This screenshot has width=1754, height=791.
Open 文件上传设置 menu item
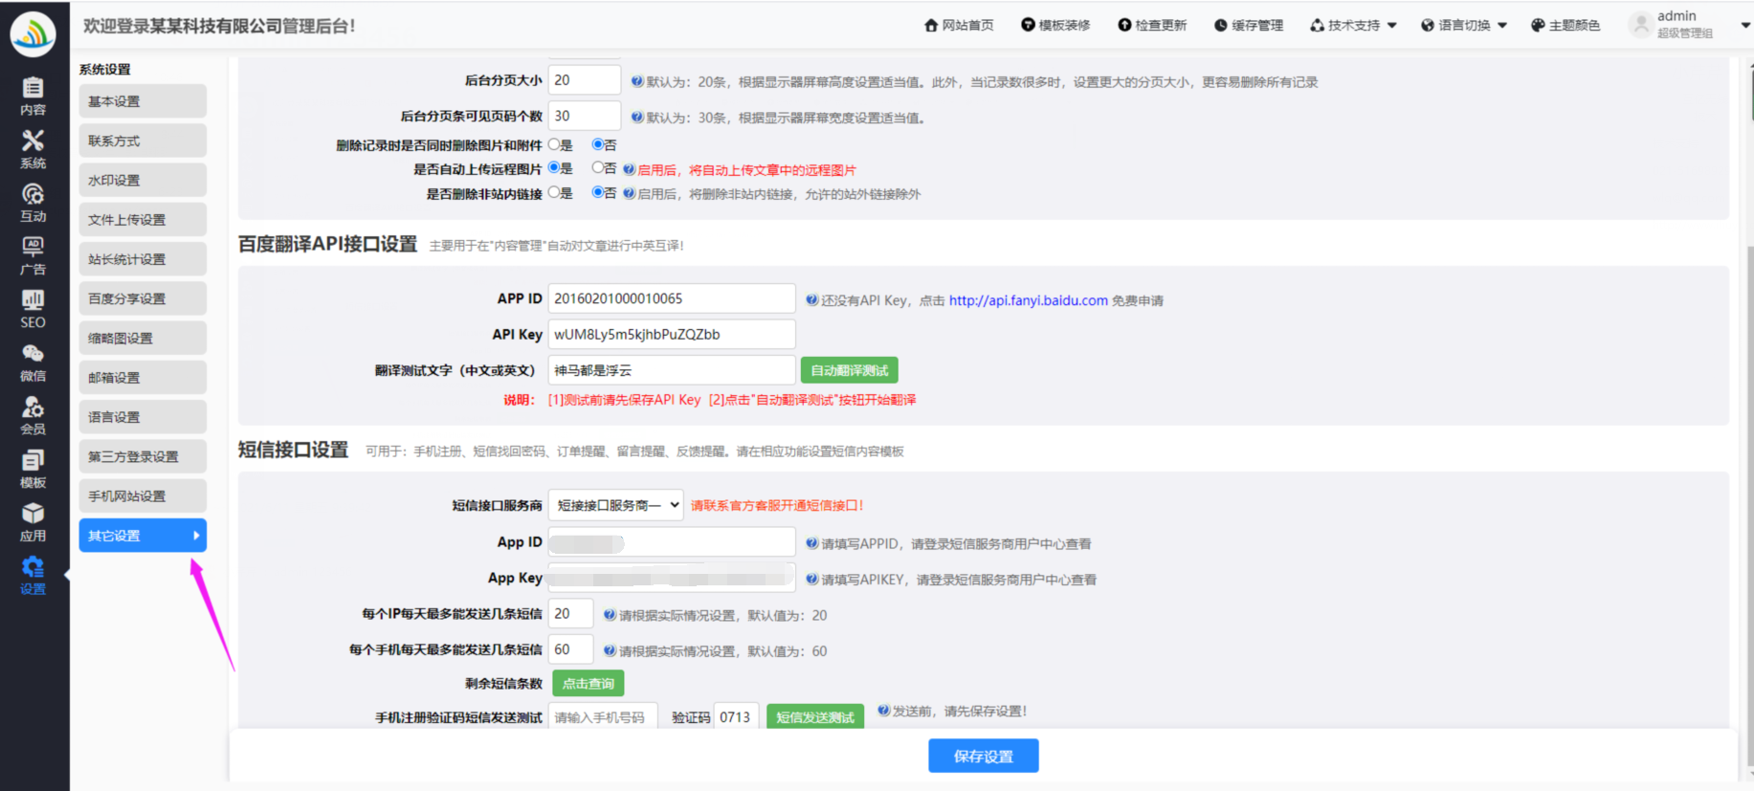tap(143, 220)
